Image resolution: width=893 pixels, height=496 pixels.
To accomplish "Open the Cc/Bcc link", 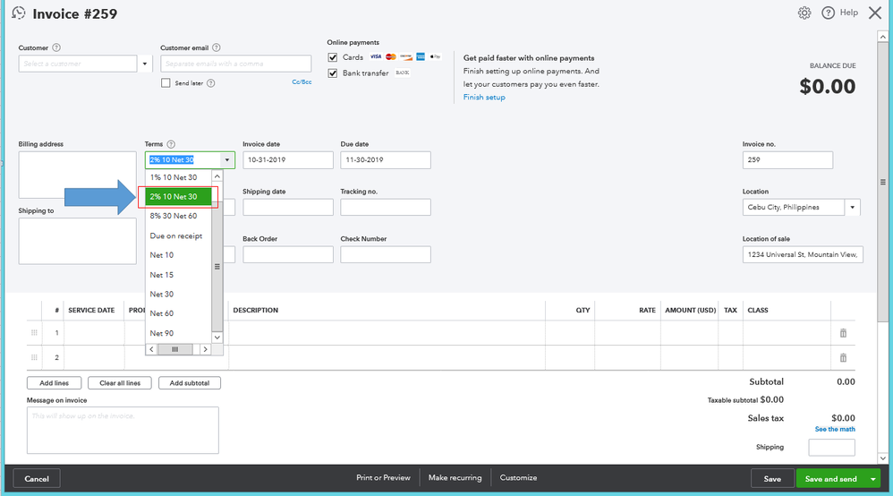I will [302, 82].
